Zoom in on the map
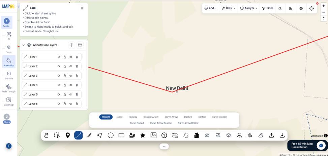This screenshot has width=328, height=156. (x=324, y=6)
